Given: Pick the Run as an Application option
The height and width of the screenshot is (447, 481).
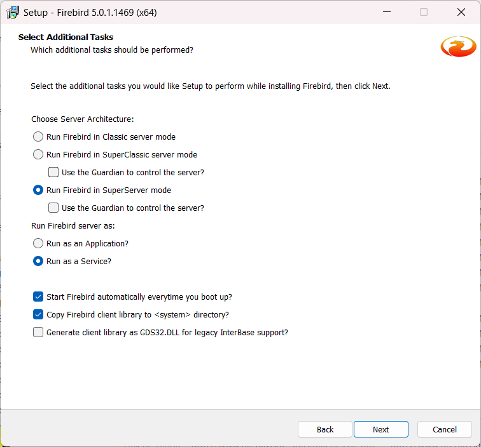Looking at the screenshot, I should point(38,243).
